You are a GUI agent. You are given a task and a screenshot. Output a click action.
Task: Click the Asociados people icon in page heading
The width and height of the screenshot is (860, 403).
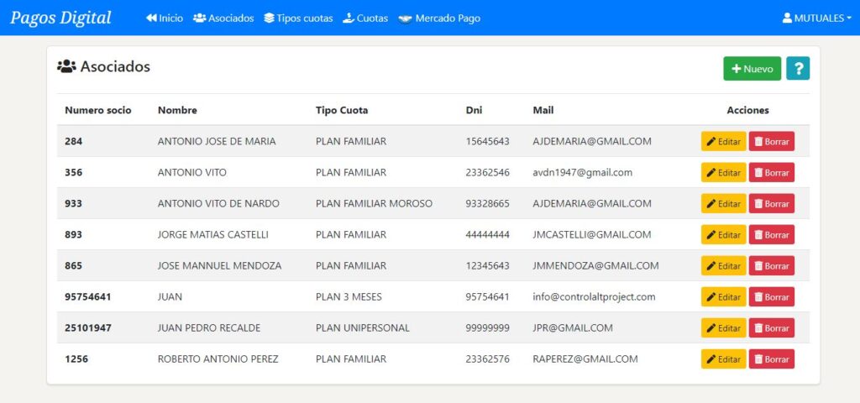point(66,66)
